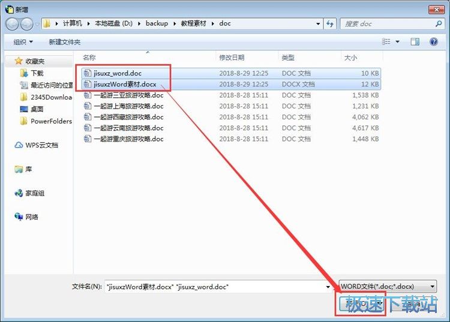
Task: Sort by the 修改日期 column header
Action: click(232, 58)
